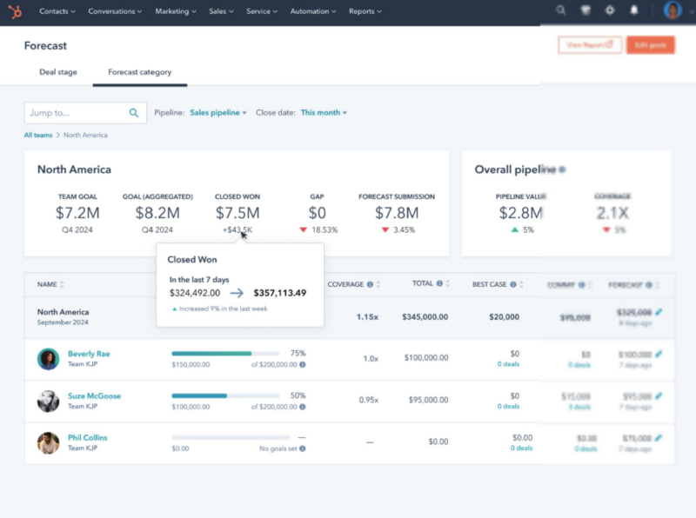The image size is (696, 518).
Task: Click the View Report button
Action: pyautogui.click(x=590, y=45)
